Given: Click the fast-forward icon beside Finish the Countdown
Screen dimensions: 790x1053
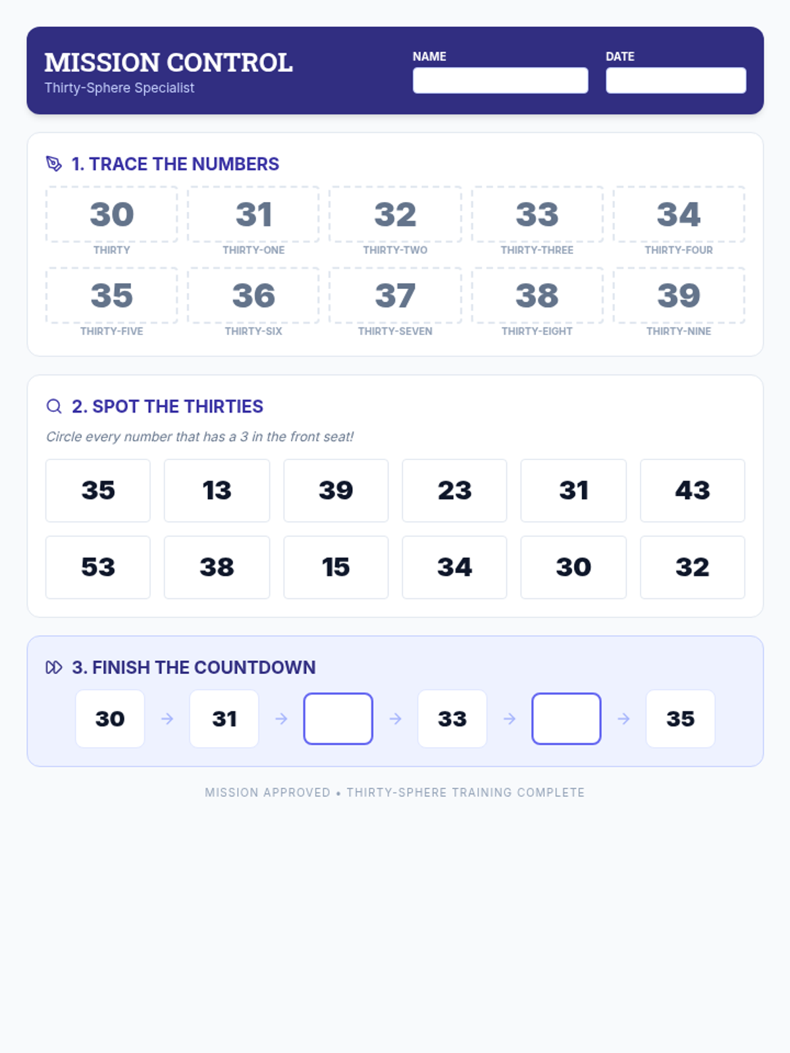Looking at the screenshot, I should pyautogui.click(x=54, y=667).
